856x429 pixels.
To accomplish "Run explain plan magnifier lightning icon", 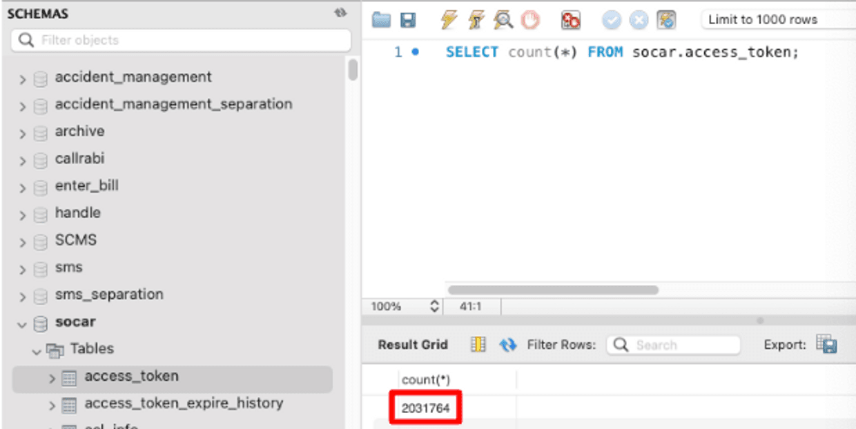I will 503,20.
